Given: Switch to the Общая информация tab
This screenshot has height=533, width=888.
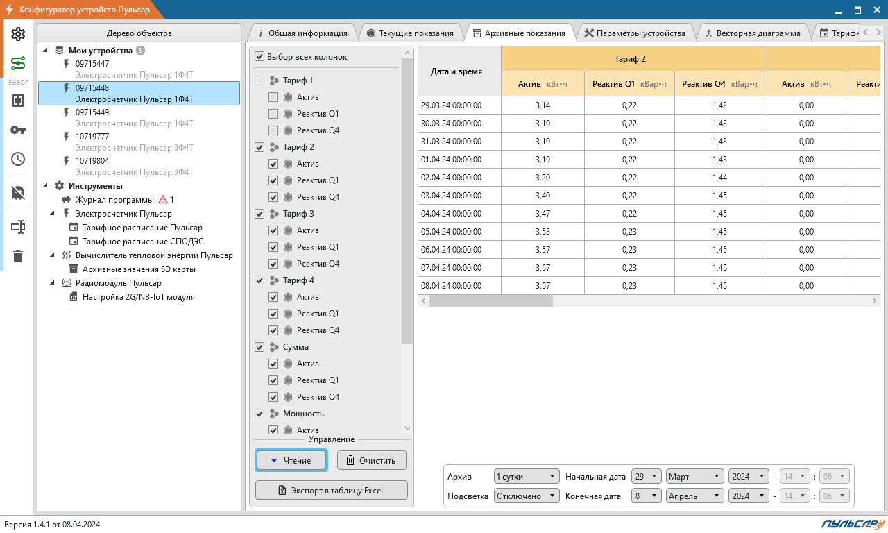Looking at the screenshot, I should coord(302,33).
